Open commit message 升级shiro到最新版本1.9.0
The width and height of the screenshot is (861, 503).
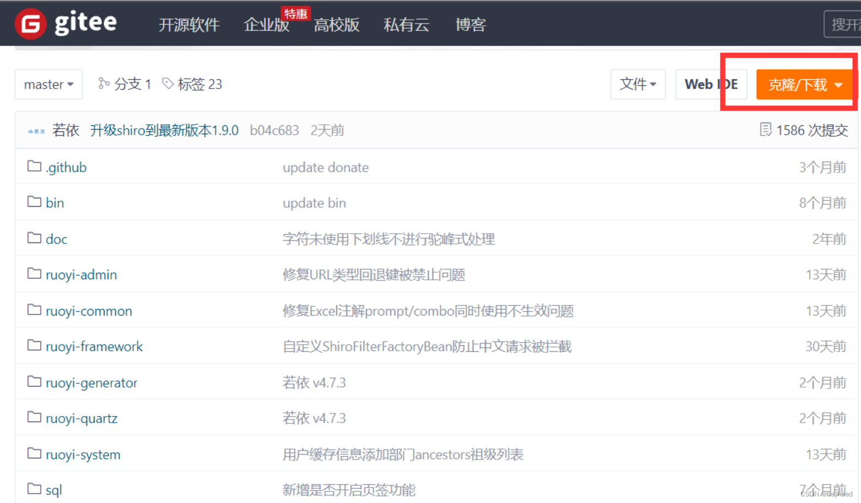click(164, 130)
